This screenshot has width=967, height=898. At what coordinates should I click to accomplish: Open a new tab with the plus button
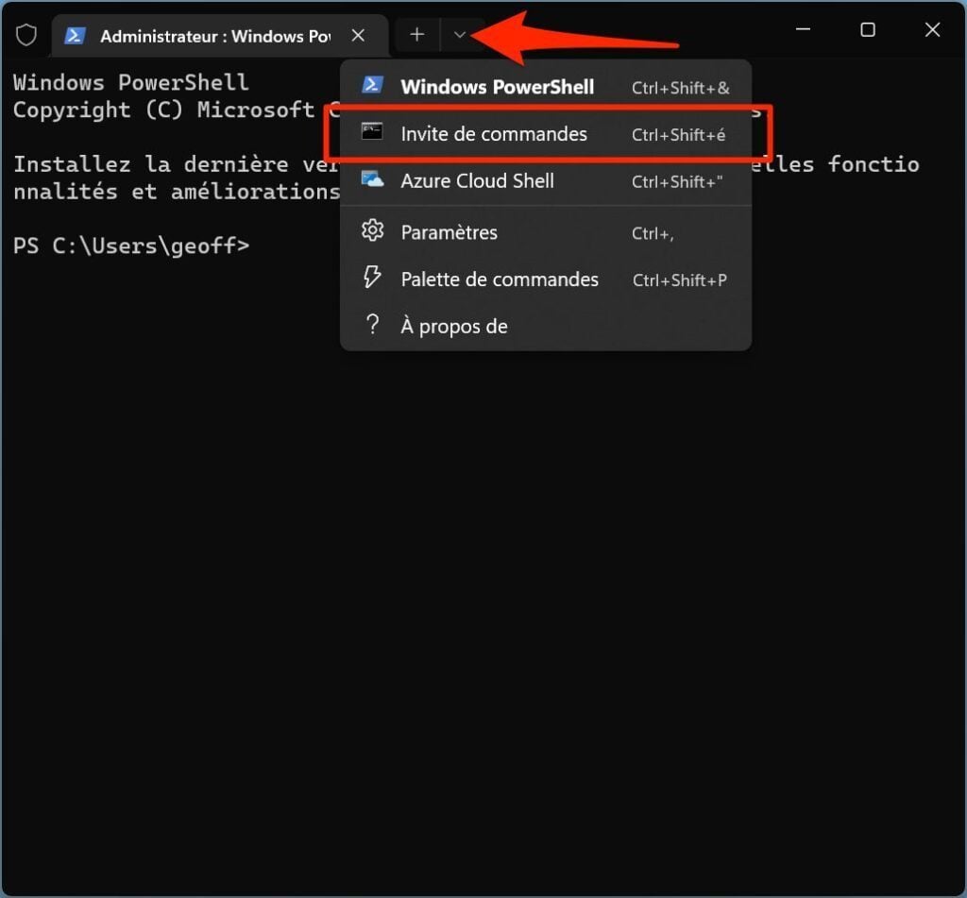(x=416, y=35)
